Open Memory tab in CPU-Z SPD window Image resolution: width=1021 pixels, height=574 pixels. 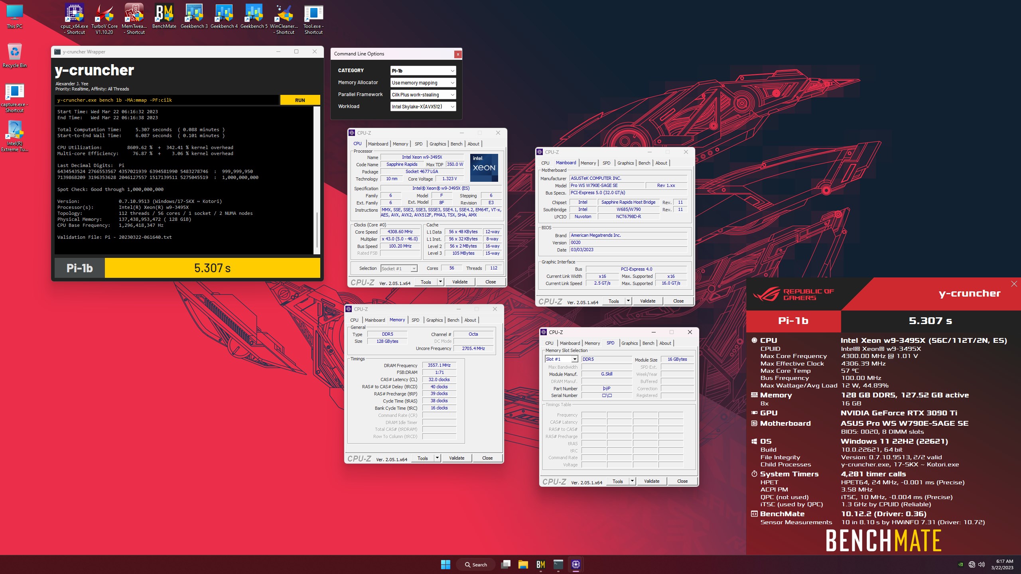[592, 343]
